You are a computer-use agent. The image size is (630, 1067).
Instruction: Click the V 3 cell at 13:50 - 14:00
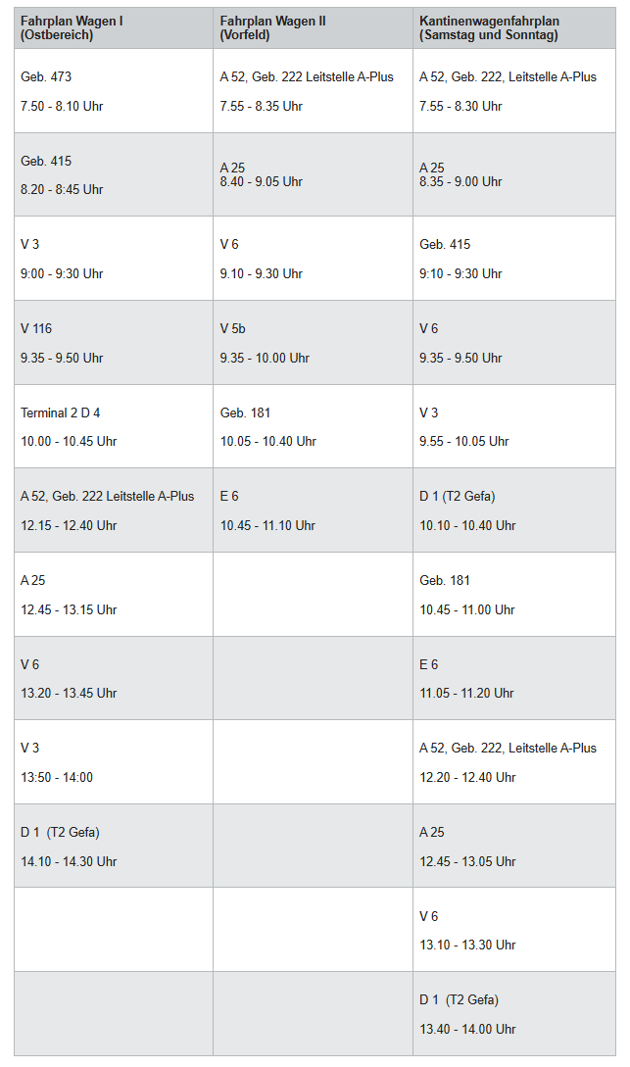[x=114, y=762]
